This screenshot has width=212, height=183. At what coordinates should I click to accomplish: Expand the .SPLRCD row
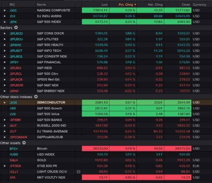tap(5, 33)
